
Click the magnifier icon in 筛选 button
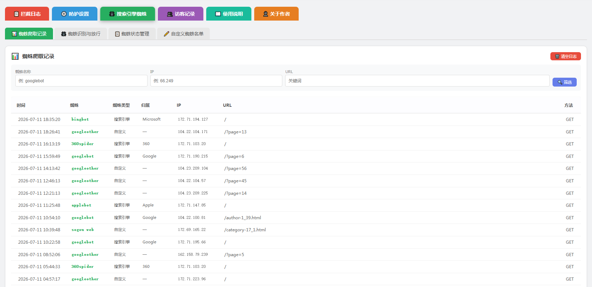click(x=560, y=82)
